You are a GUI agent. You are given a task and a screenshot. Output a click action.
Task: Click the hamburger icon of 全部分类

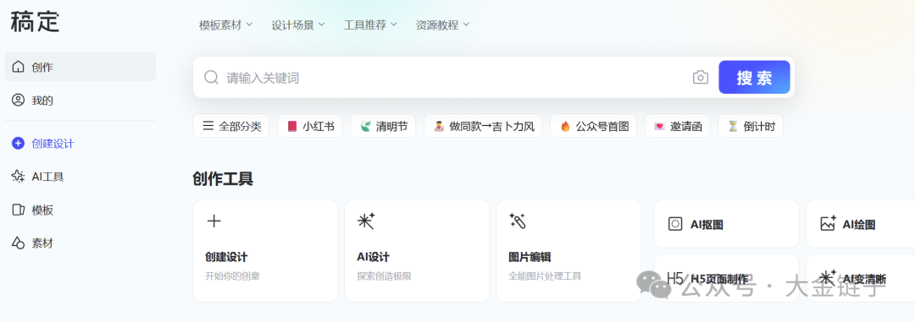pyautogui.click(x=208, y=126)
